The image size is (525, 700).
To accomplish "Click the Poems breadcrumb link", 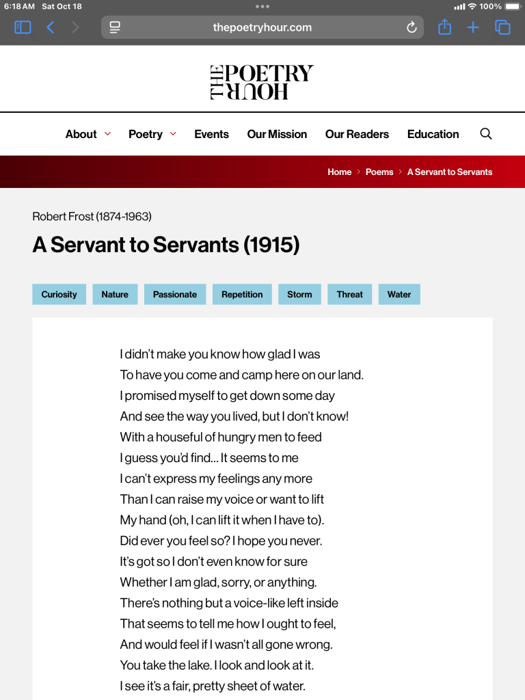I will coord(379,172).
